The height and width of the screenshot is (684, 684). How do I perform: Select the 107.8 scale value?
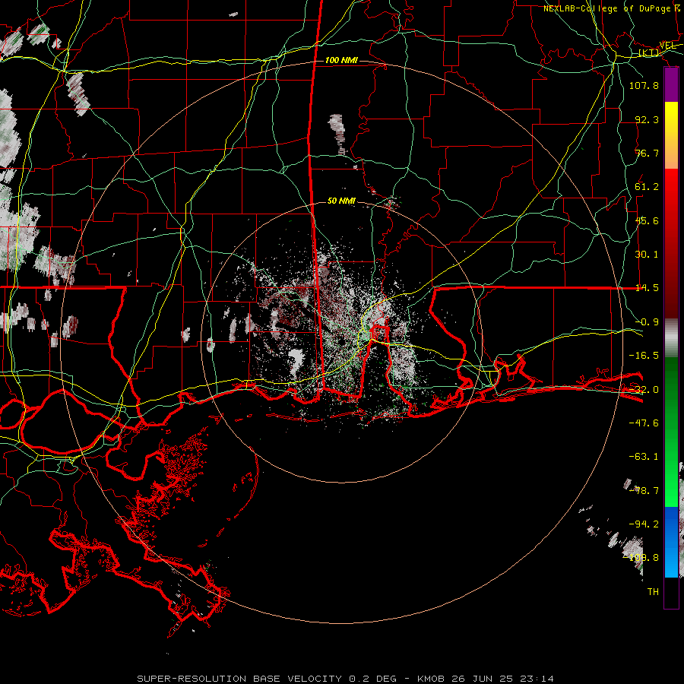pyautogui.click(x=644, y=85)
